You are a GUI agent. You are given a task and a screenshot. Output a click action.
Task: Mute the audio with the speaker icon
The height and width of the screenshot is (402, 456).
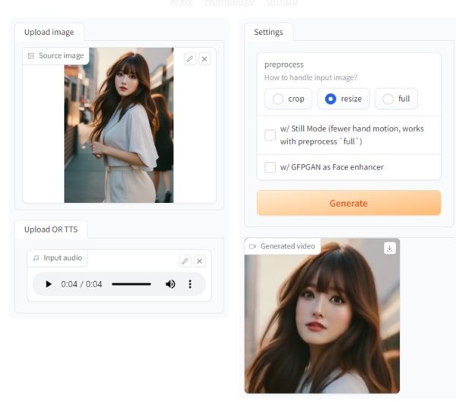[x=170, y=284]
